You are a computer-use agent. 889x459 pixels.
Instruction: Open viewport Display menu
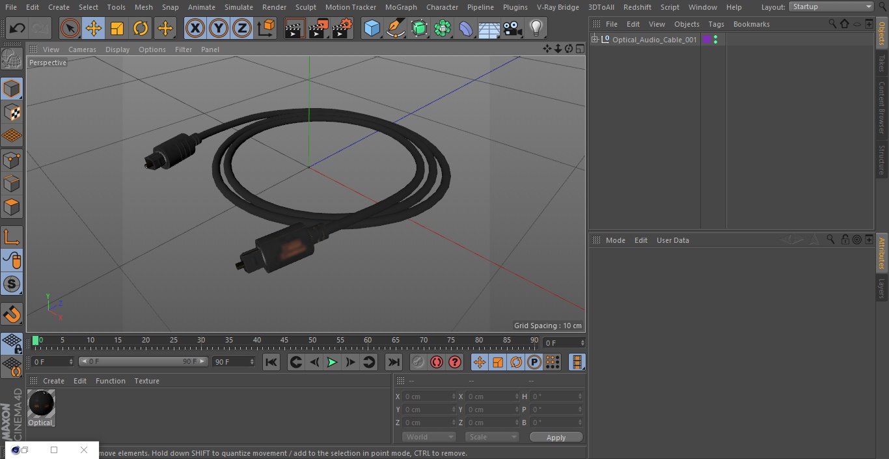tap(117, 49)
